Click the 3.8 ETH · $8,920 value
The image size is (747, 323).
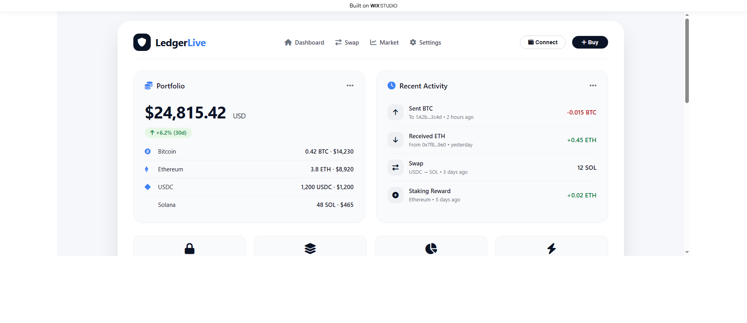pyautogui.click(x=332, y=169)
